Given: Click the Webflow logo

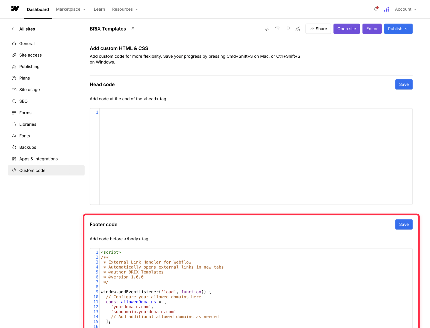Looking at the screenshot, I should 15,9.
